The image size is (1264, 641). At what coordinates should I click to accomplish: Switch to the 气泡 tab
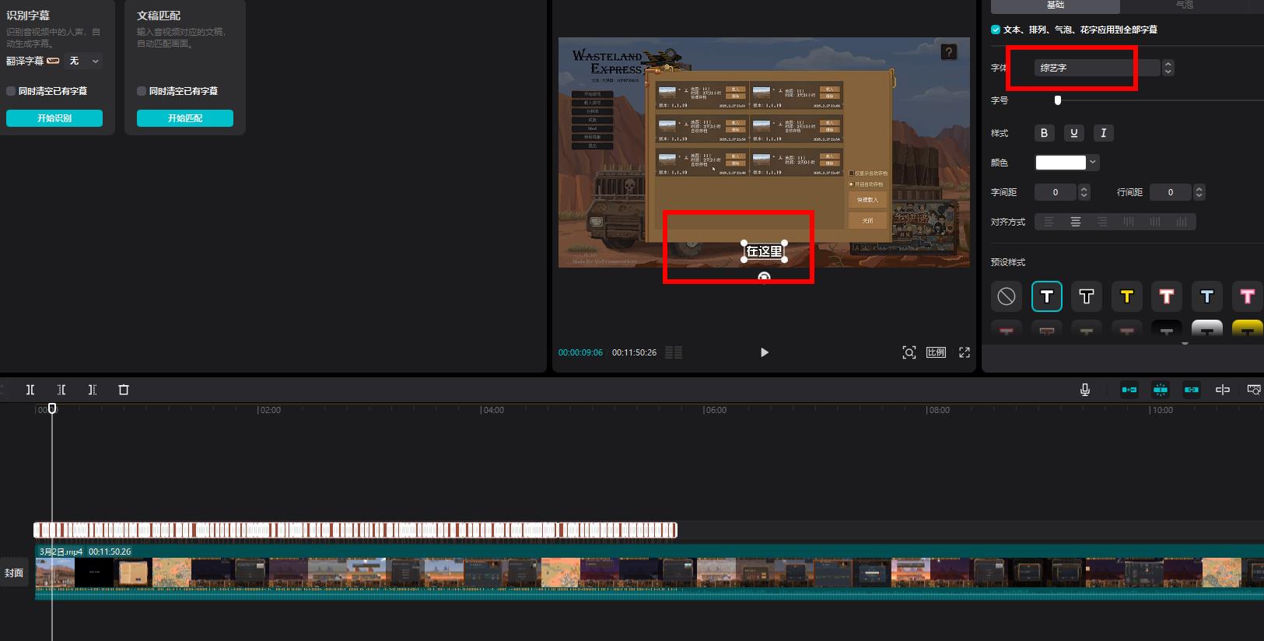point(1184,5)
